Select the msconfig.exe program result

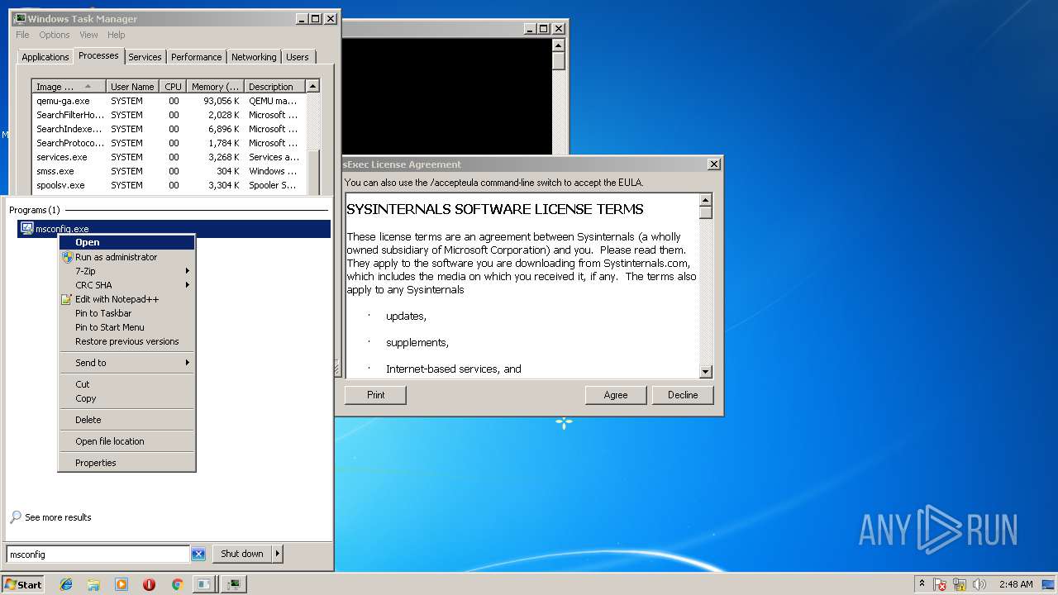174,229
